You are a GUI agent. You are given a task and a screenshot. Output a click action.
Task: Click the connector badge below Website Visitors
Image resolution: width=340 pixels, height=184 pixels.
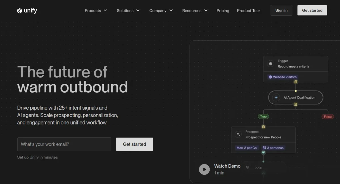(296, 82)
